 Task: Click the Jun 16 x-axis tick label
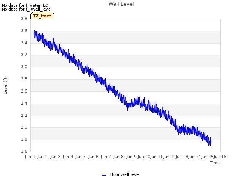220,157
